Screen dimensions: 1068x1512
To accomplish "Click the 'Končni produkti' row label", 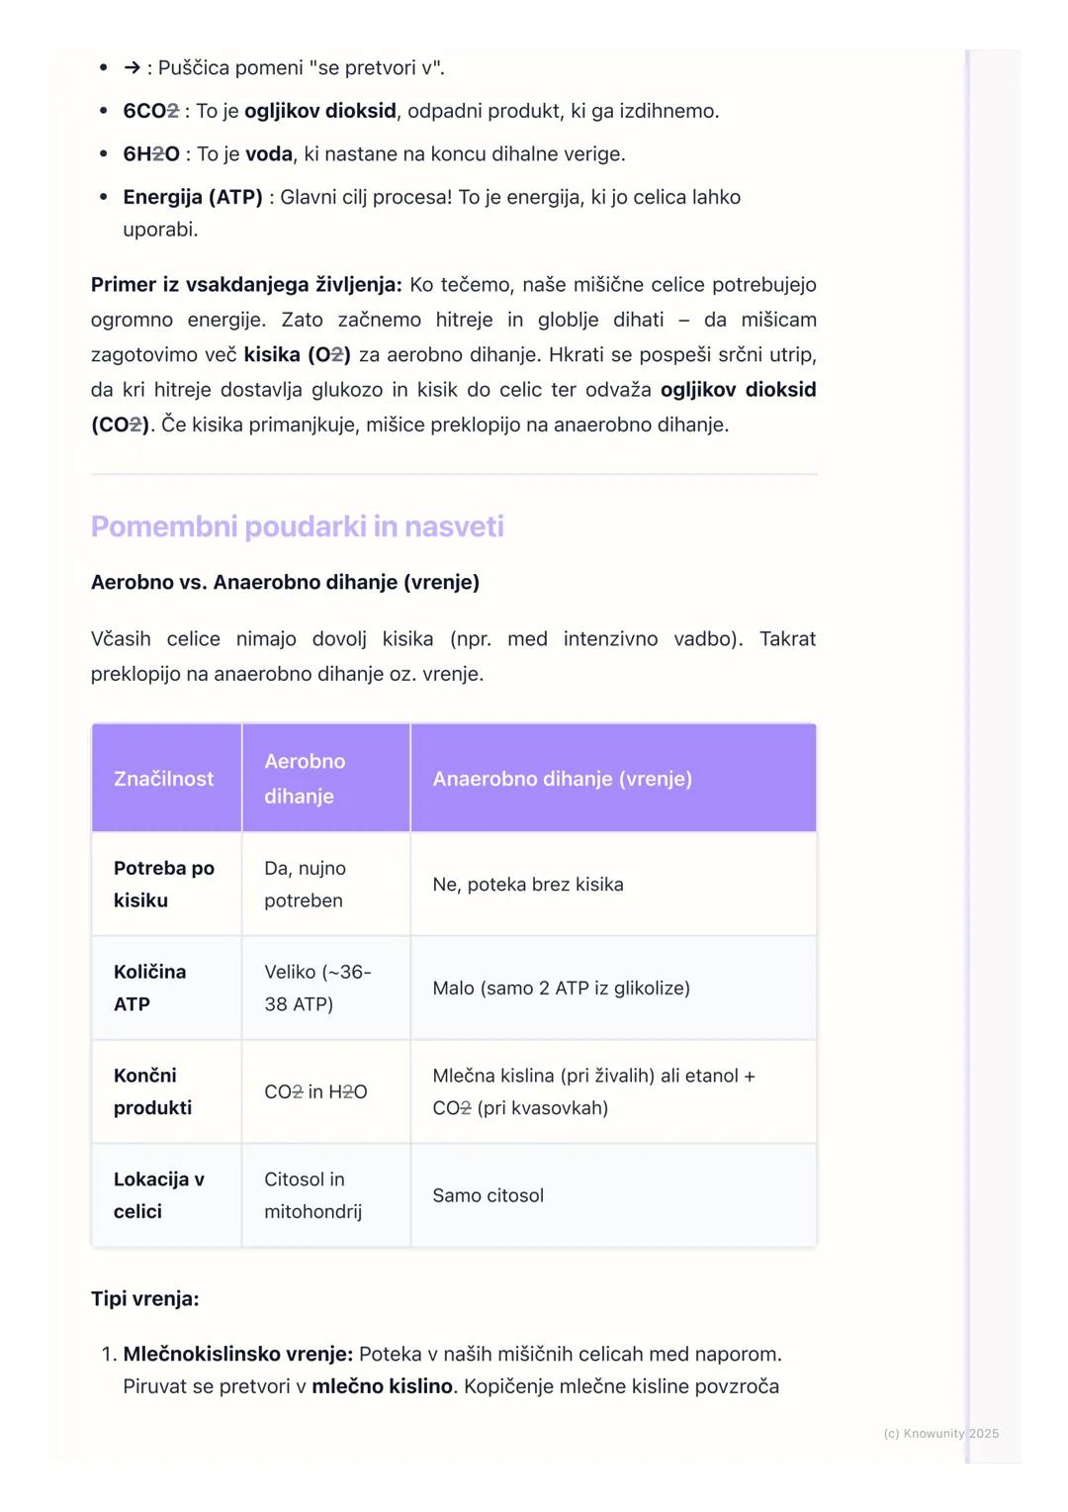I will pyautogui.click(x=152, y=1091).
